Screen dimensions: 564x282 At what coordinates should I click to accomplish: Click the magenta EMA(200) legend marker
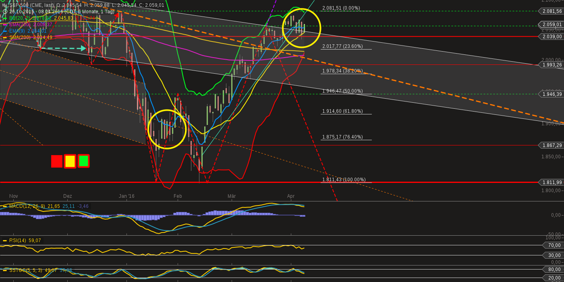(x=4, y=25)
